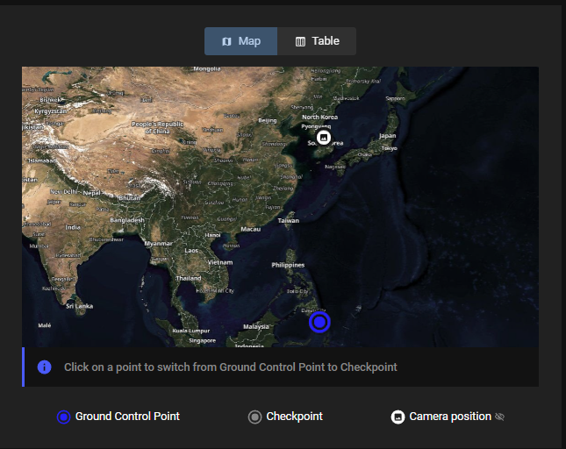Click the Macau label on the map

point(251,229)
